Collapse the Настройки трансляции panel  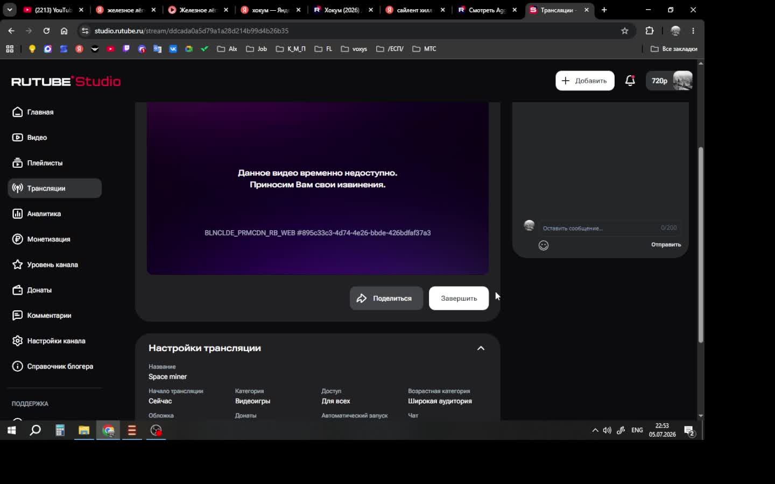pyautogui.click(x=481, y=348)
